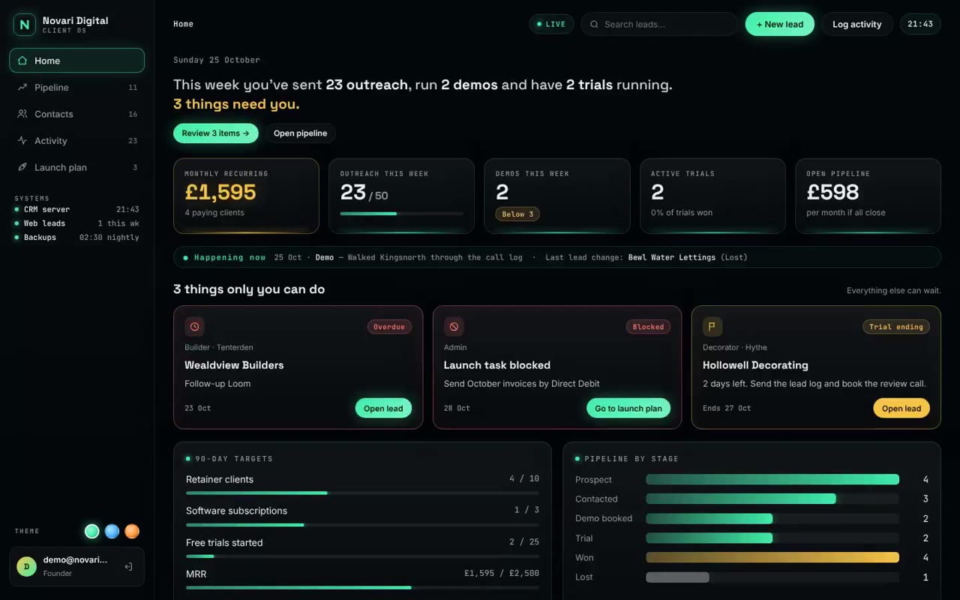Click the flag icon on Hollowell Decorating card
960x600 pixels.
712,326
